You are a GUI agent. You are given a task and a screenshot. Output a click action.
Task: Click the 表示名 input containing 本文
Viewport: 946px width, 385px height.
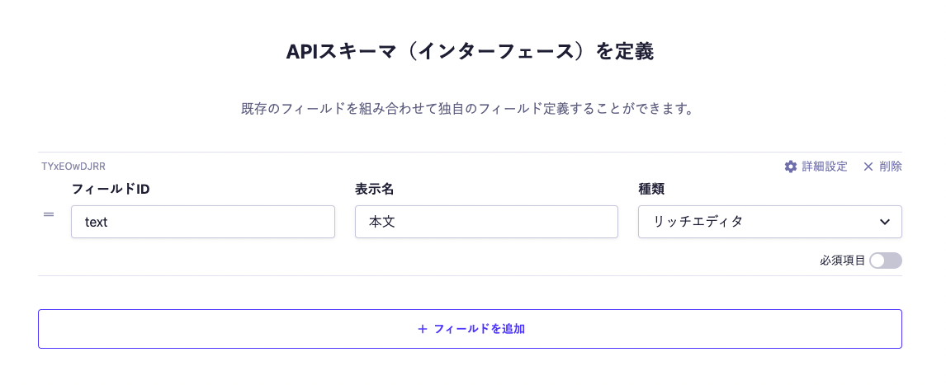click(x=486, y=222)
